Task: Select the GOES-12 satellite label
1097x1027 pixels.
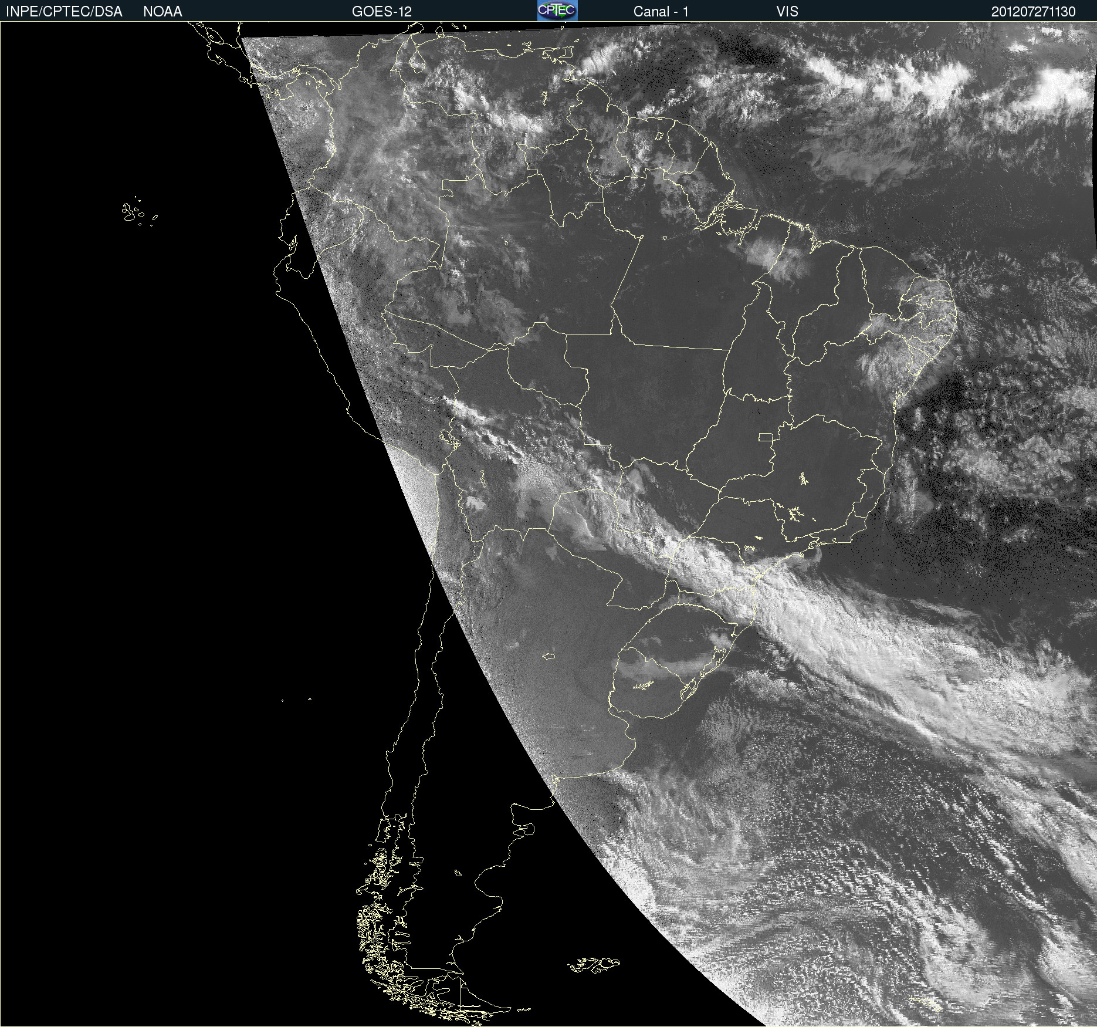Action: tap(382, 11)
